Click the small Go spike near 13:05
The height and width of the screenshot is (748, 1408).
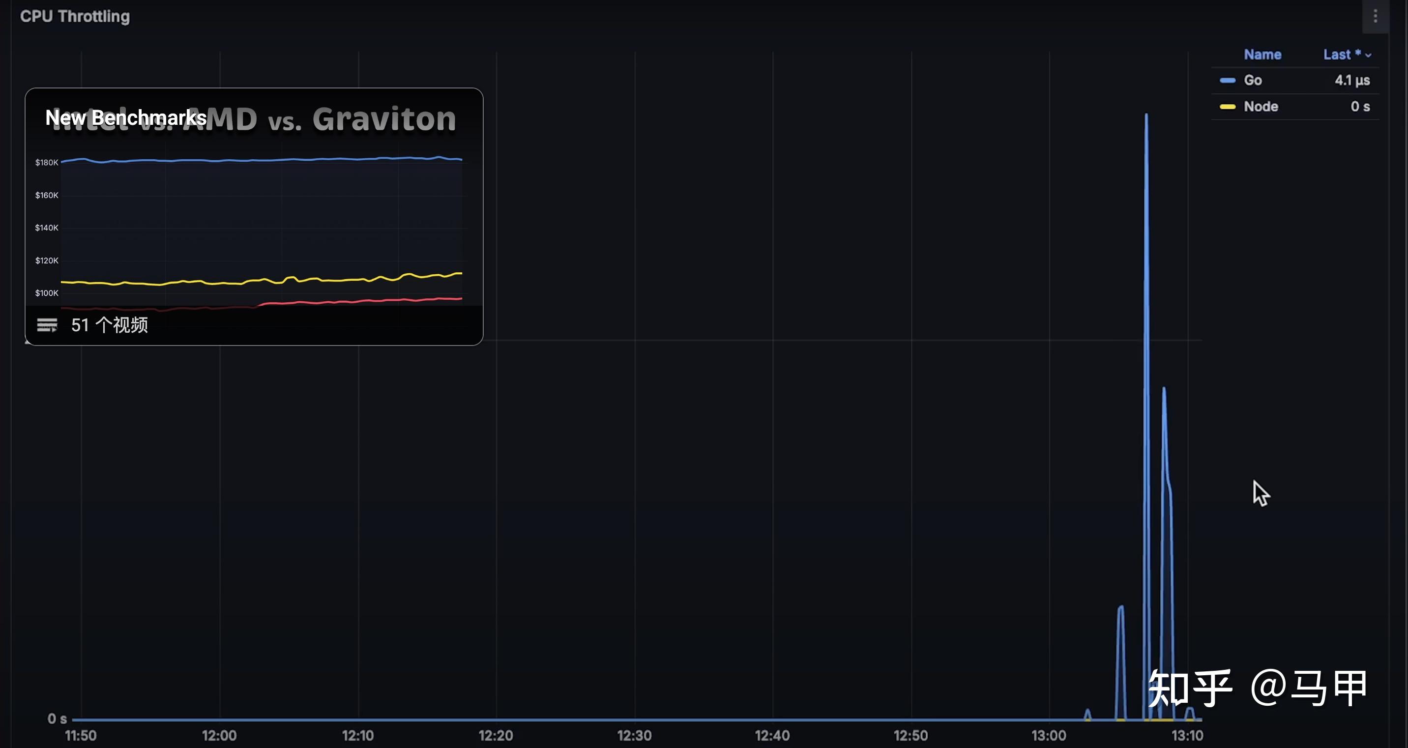point(1120,608)
